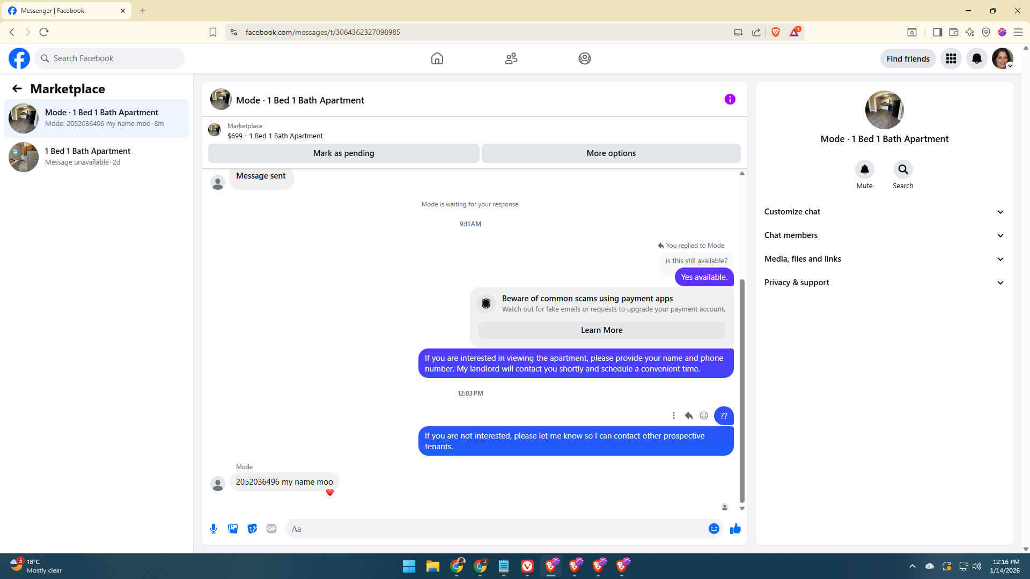The image size is (1030, 579).
Task: Attach a photo using image icon
Action: tap(233, 529)
